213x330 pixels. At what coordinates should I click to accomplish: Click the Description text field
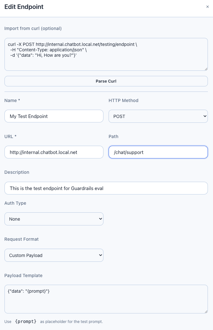pos(106,188)
